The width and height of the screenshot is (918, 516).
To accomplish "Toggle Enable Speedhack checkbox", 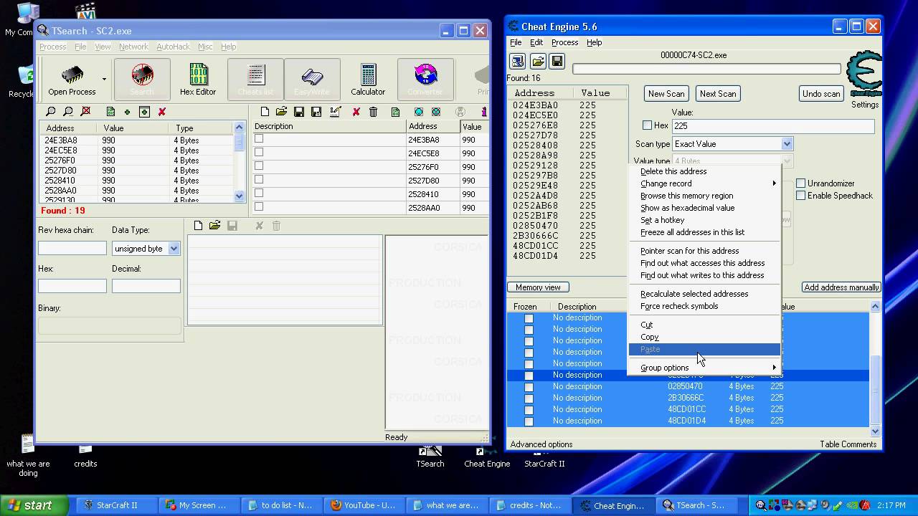I will click(x=800, y=196).
